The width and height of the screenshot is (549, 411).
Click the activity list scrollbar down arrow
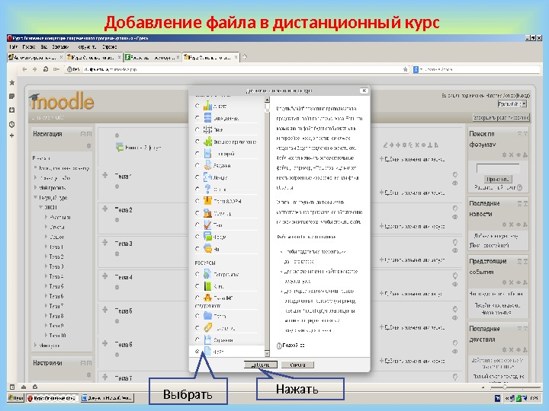pos(267,354)
